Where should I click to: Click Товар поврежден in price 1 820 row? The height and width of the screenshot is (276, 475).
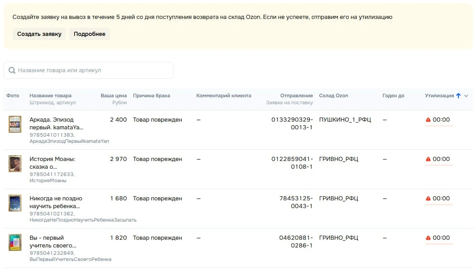(x=158, y=238)
